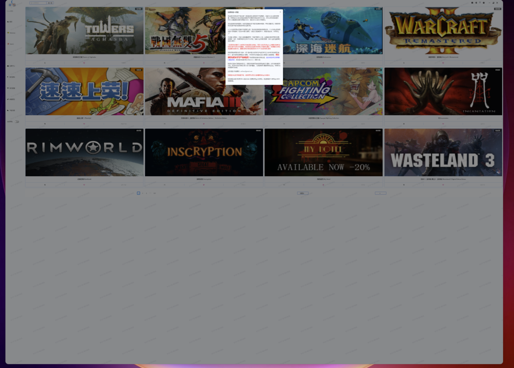Click the action icon left of Towers of Aghasba's heart
Image resolution: width=514 pixels, height=368 pixels.
tap(45, 63)
